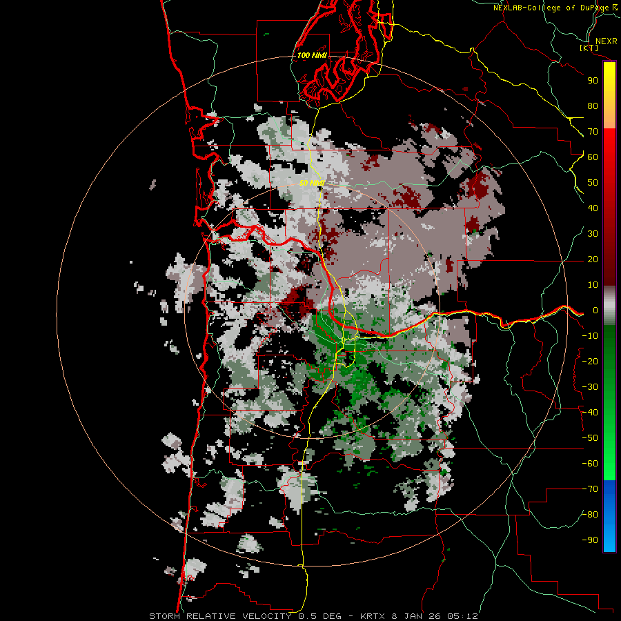Click the -60 value on velocity scale
Viewport: 621px width, 621px height.
[590, 464]
